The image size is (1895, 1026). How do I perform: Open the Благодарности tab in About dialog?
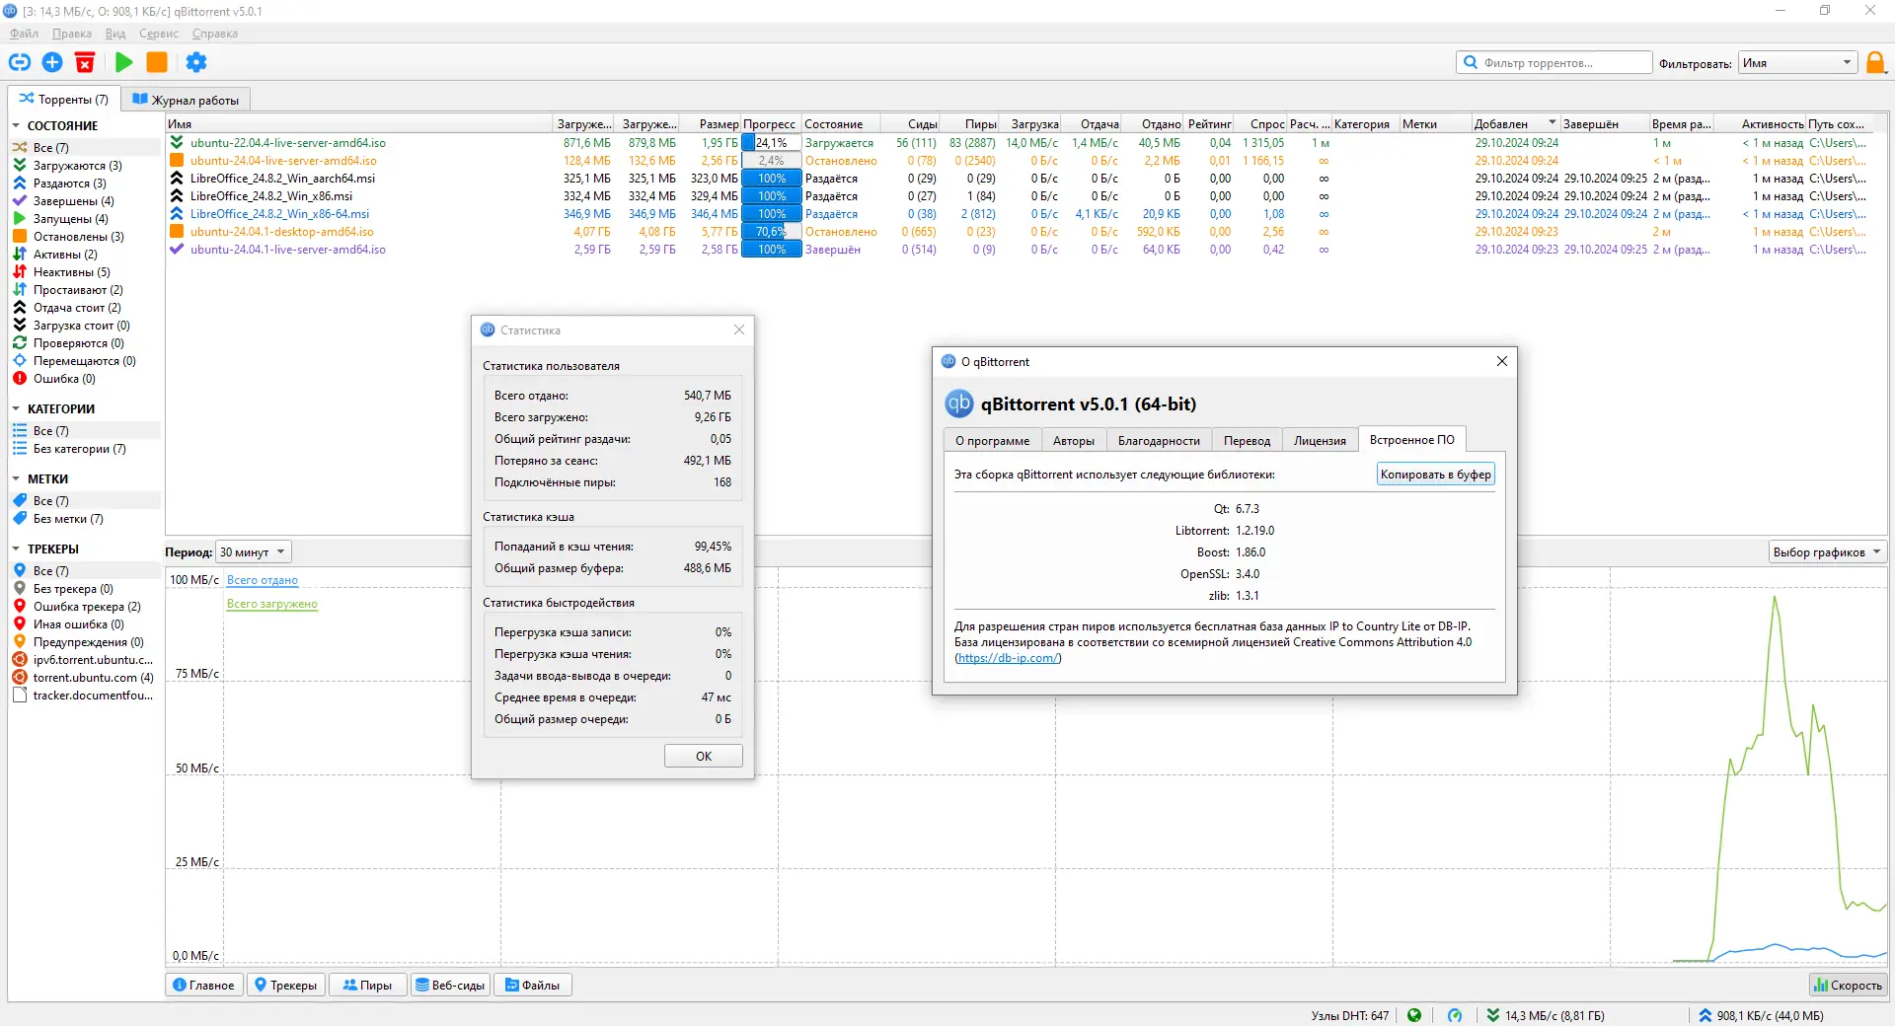(1159, 441)
